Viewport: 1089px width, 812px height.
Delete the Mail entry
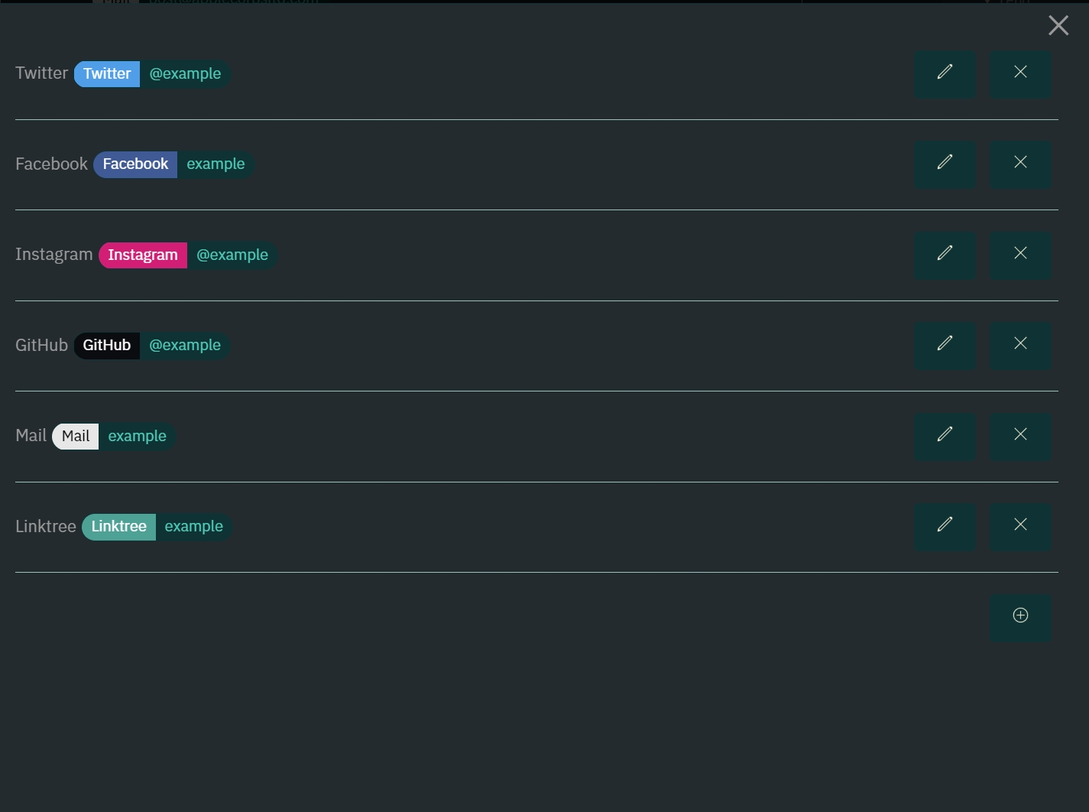(x=1020, y=437)
